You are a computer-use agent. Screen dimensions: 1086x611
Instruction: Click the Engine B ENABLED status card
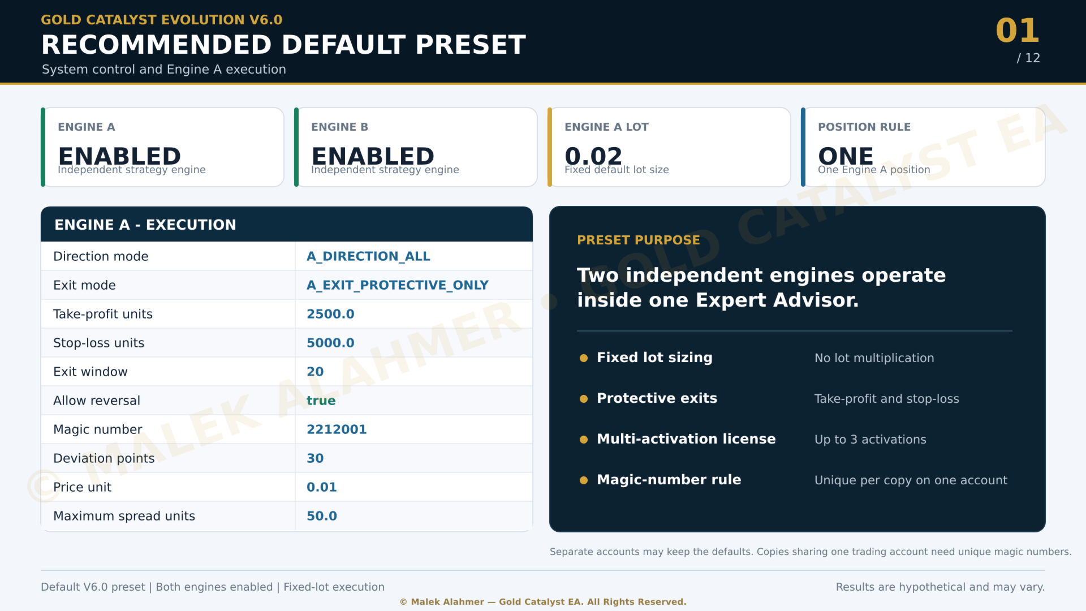pyautogui.click(x=416, y=147)
